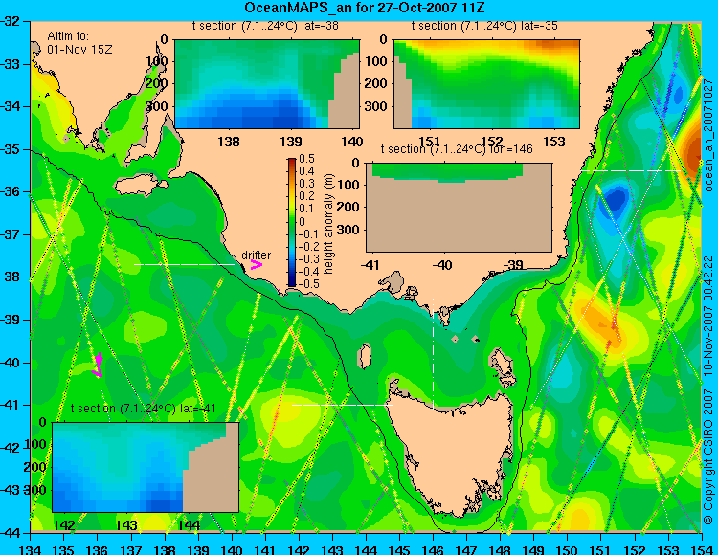Click the 136 longitude tick label
Viewport: 718px width, 555px height.
(97, 549)
